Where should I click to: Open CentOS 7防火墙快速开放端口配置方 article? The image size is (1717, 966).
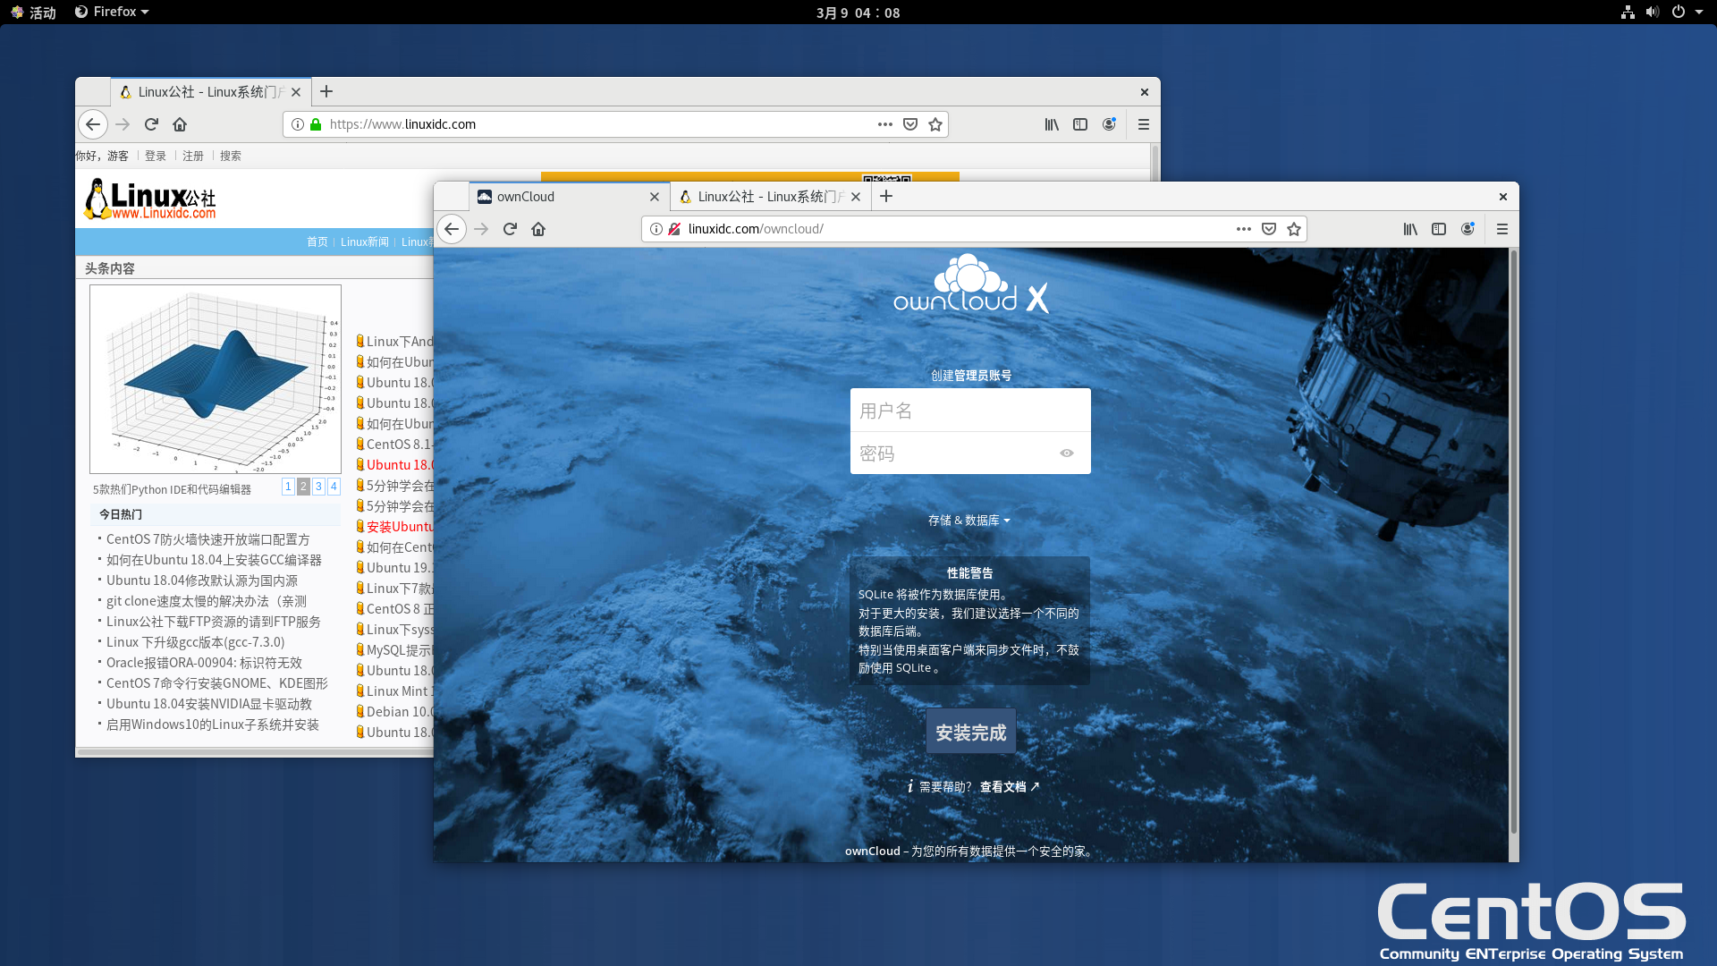(207, 538)
